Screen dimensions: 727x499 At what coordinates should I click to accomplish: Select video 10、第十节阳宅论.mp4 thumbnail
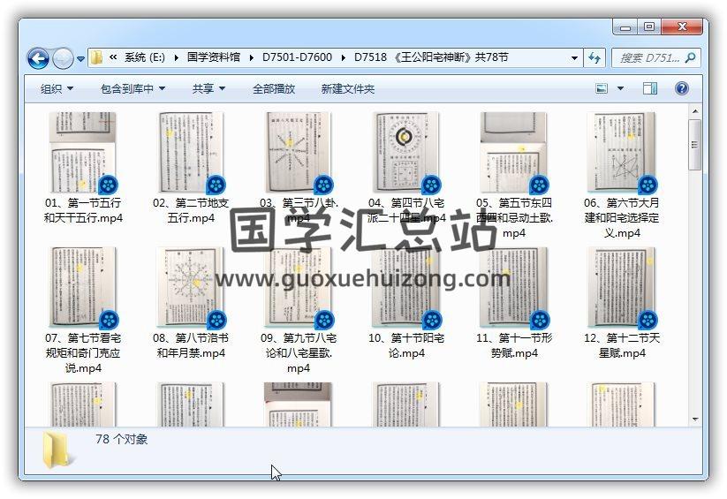tap(405, 287)
